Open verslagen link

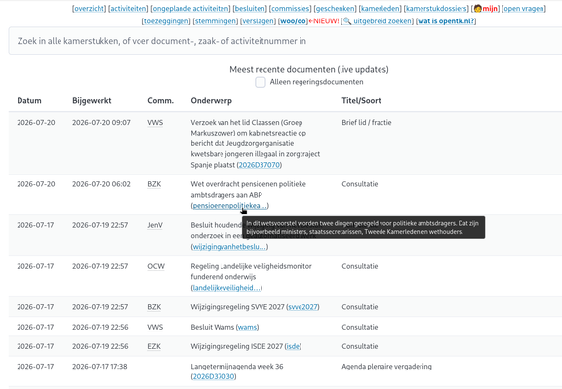pyautogui.click(x=258, y=21)
